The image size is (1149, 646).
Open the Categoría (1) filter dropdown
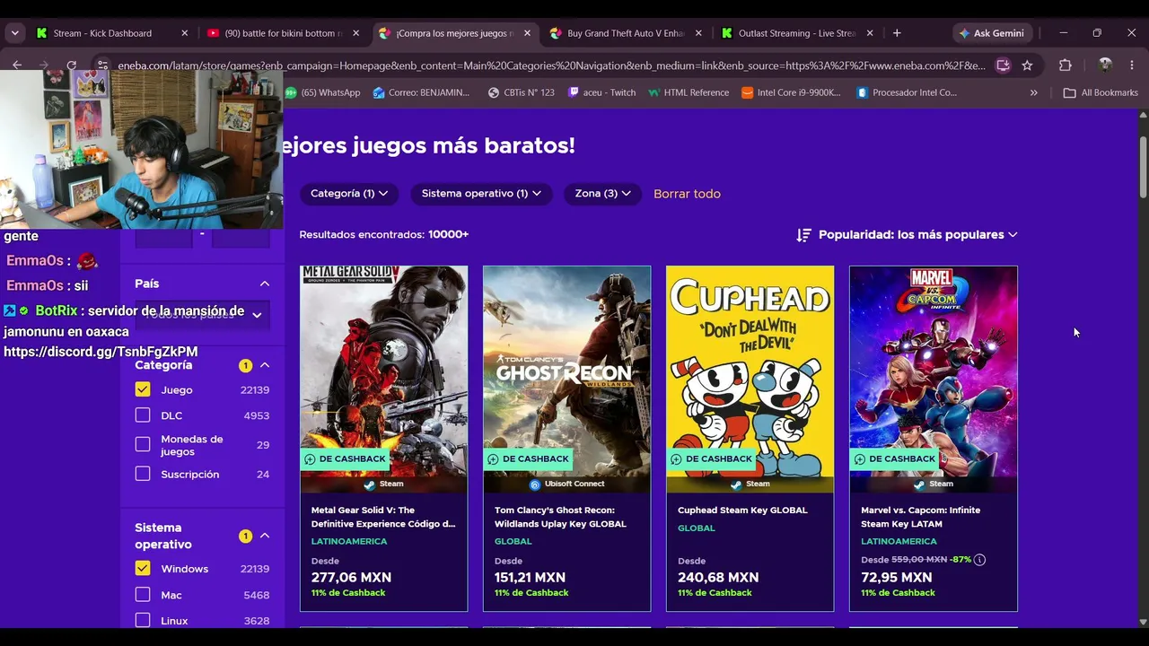349,194
